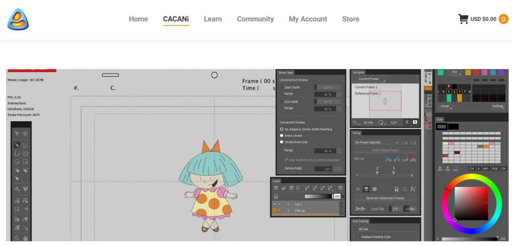Open the Navigator rotation dropdown
The image size is (512, 246).
point(382,123)
